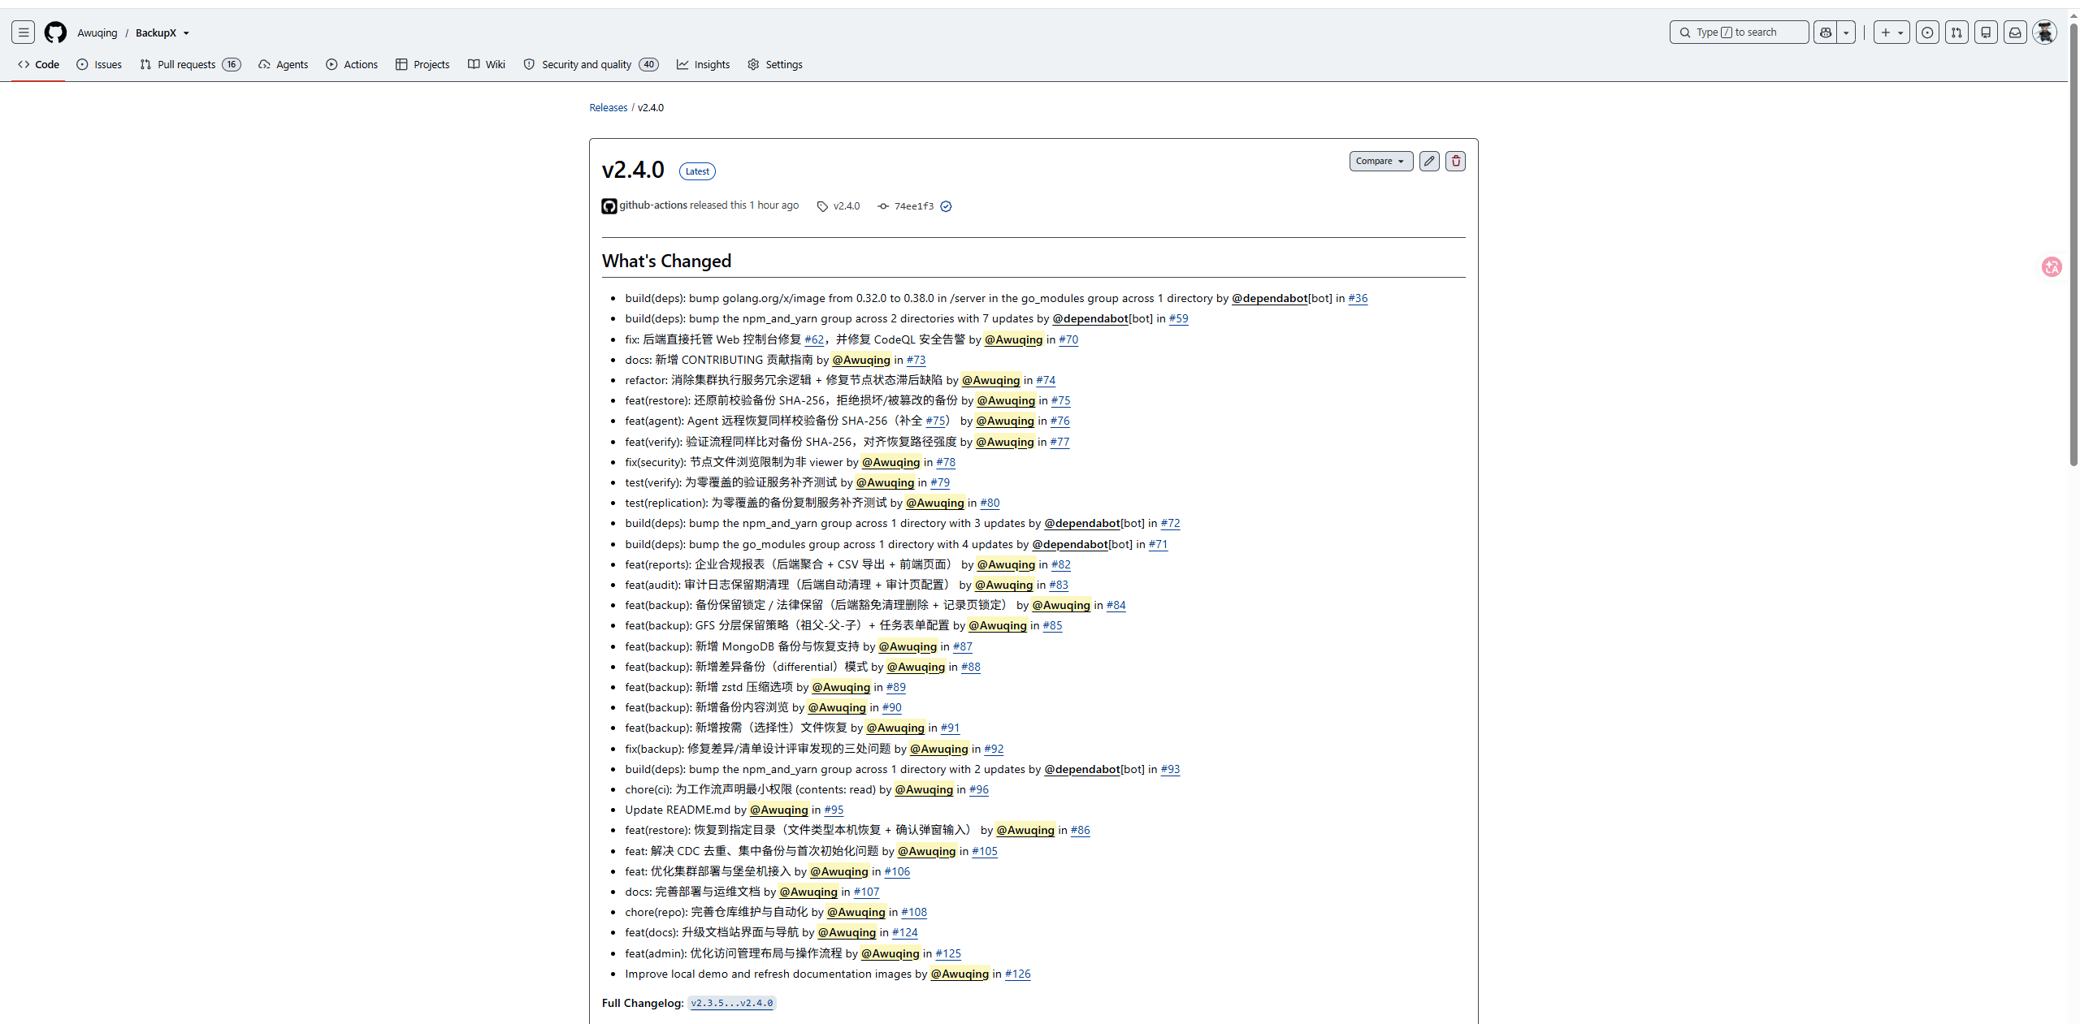
Task: Open the notifications inbox icon
Action: click(x=2015, y=32)
